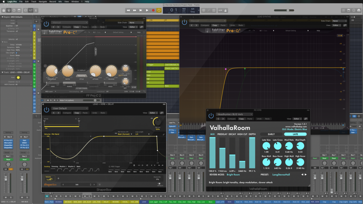The width and height of the screenshot is (363, 204).
Task: Open the Mix menu
Action: coord(60,1)
